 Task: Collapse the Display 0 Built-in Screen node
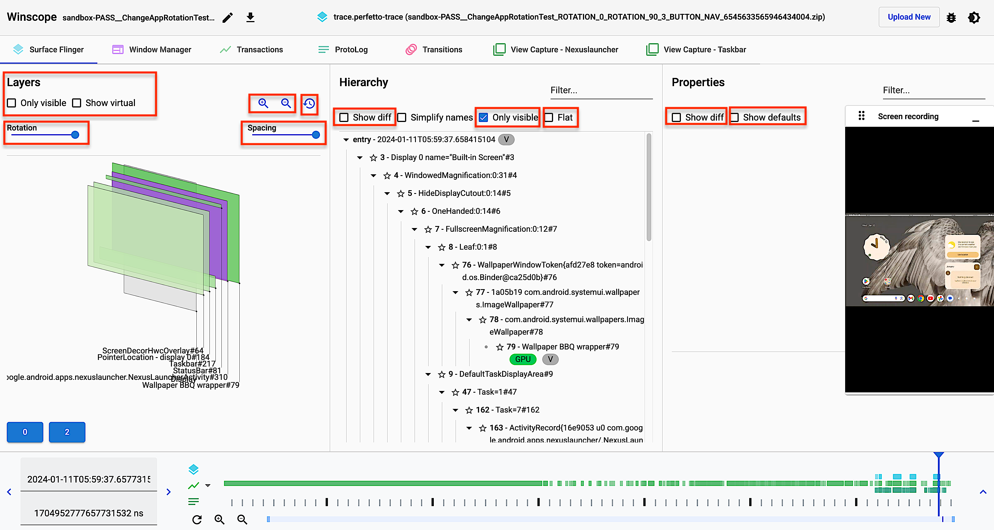pos(360,157)
